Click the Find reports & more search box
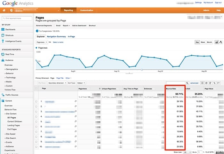224x154 pixels. pyautogui.click(x=17, y=19)
